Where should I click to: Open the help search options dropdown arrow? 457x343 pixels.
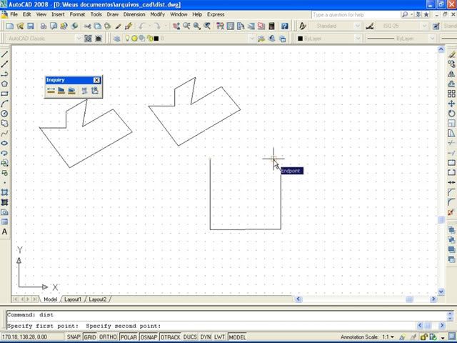(411, 14)
